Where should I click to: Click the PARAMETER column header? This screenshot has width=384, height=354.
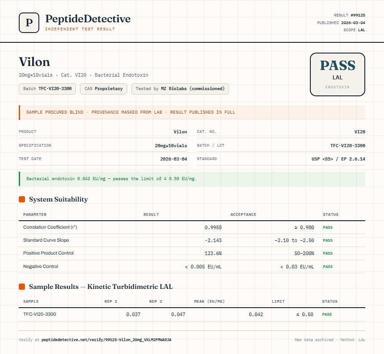pyautogui.click(x=35, y=214)
